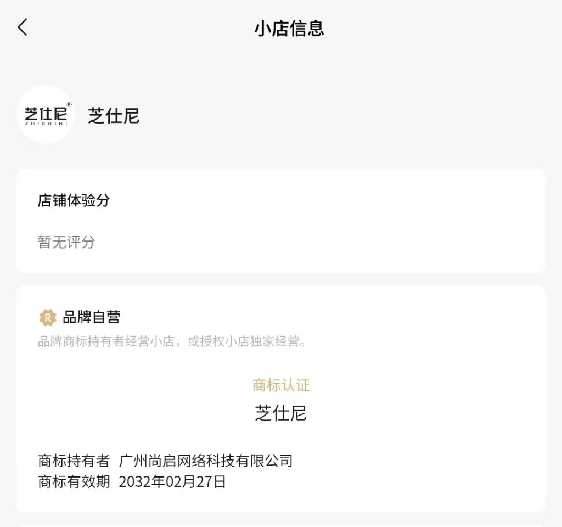Tap the golden 商标认证 text

coord(281,385)
